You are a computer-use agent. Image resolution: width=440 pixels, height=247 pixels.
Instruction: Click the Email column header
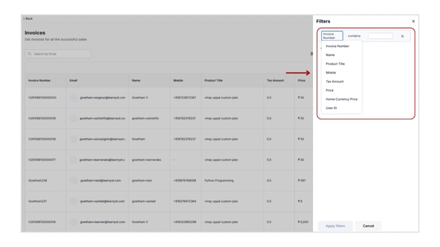[73, 81]
